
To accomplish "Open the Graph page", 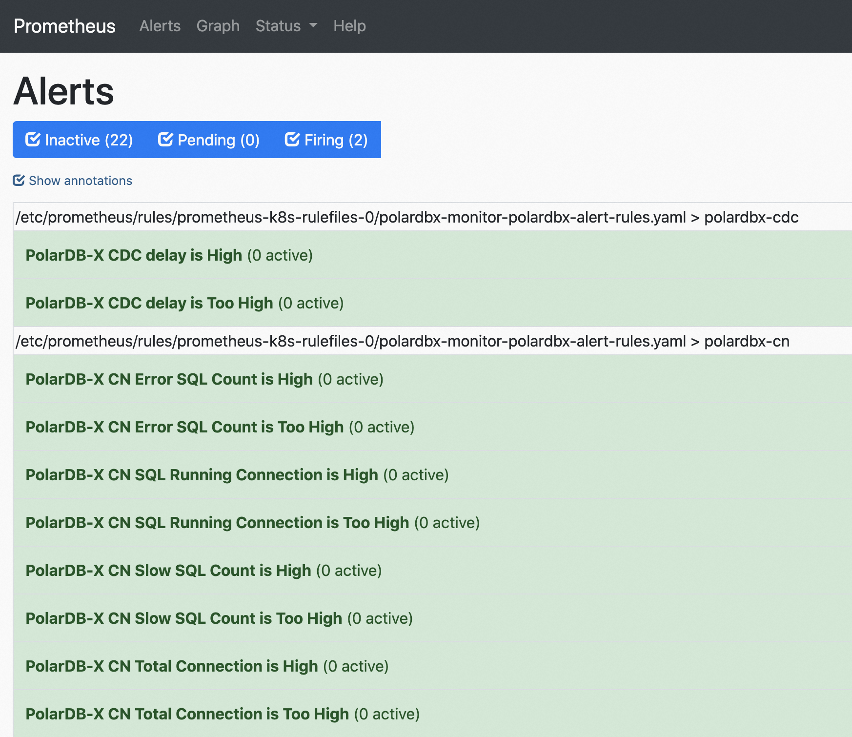I will click(x=218, y=26).
